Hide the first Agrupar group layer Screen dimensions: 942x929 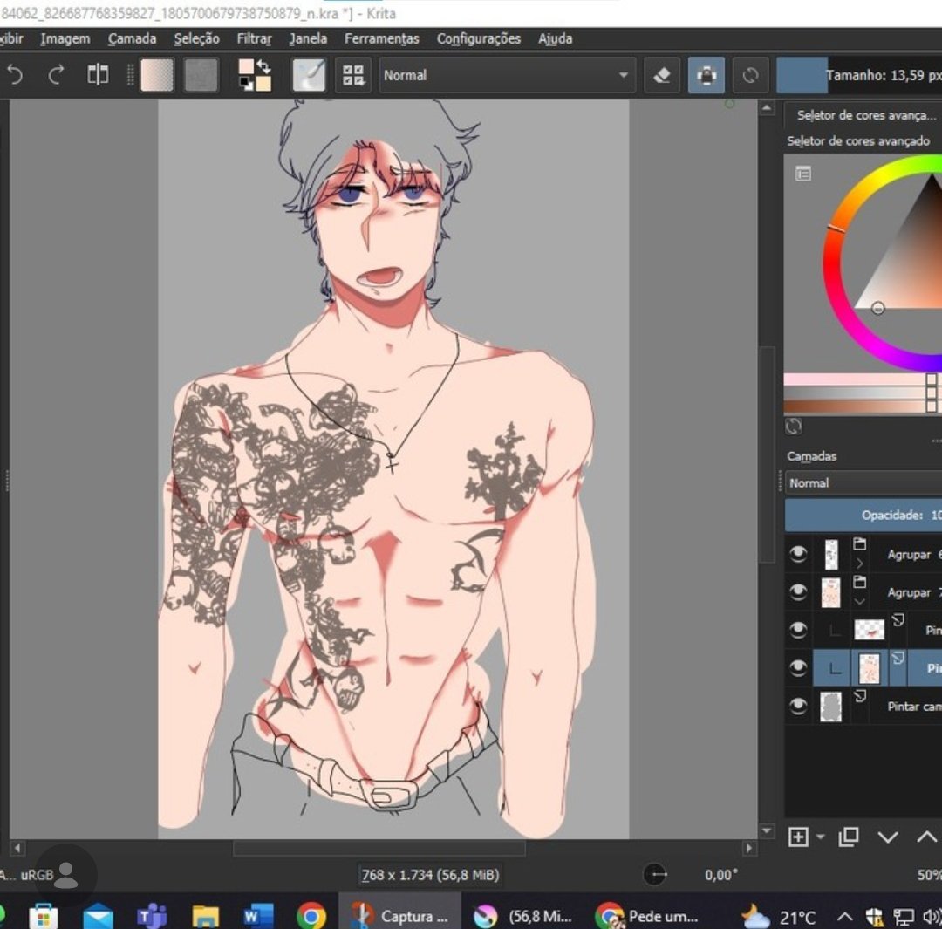pyautogui.click(x=798, y=554)
